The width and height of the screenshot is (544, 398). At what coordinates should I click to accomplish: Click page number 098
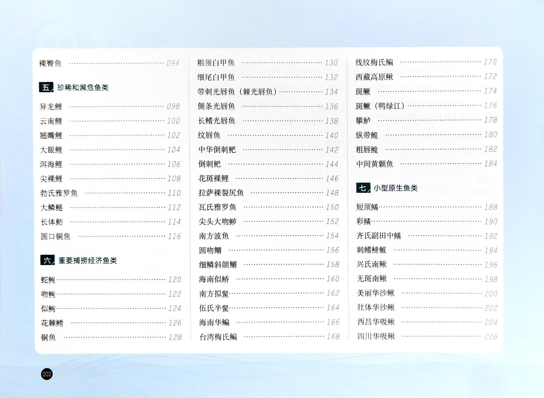tap(173, 107)
